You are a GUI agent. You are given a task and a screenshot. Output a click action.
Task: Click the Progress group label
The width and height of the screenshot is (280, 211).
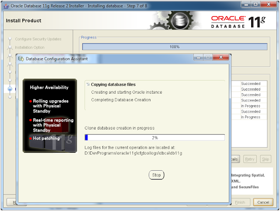(89, 37)
